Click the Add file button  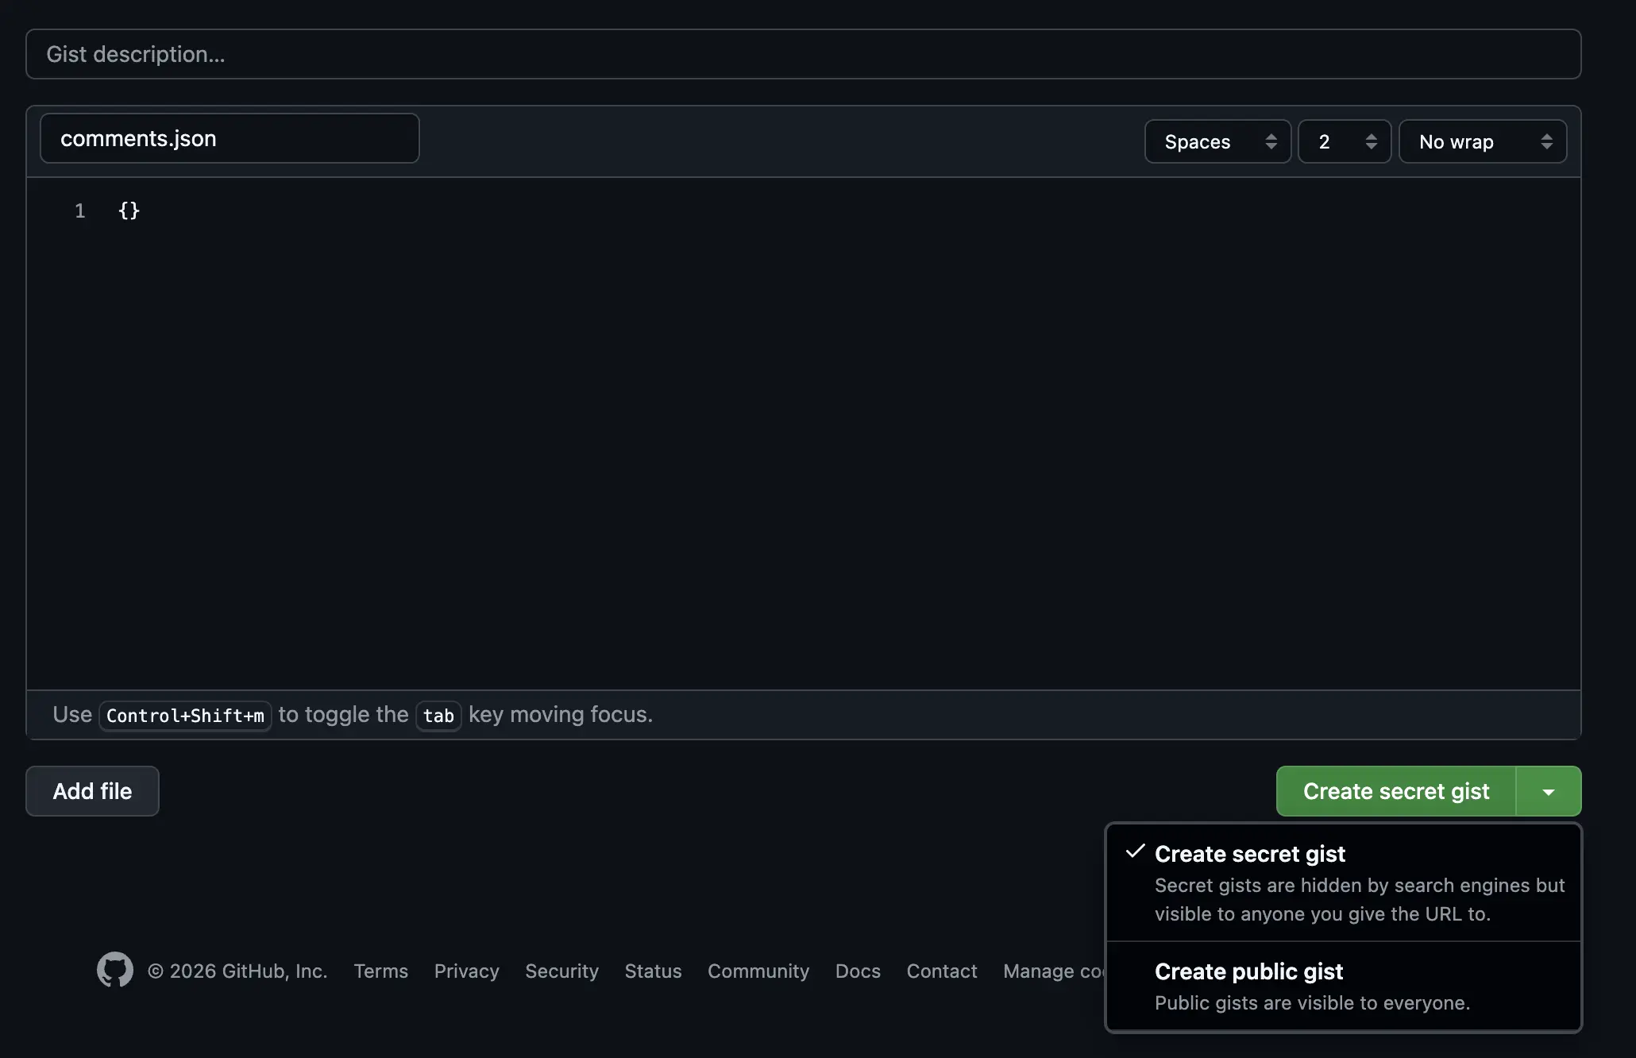[x=92, y=790]
